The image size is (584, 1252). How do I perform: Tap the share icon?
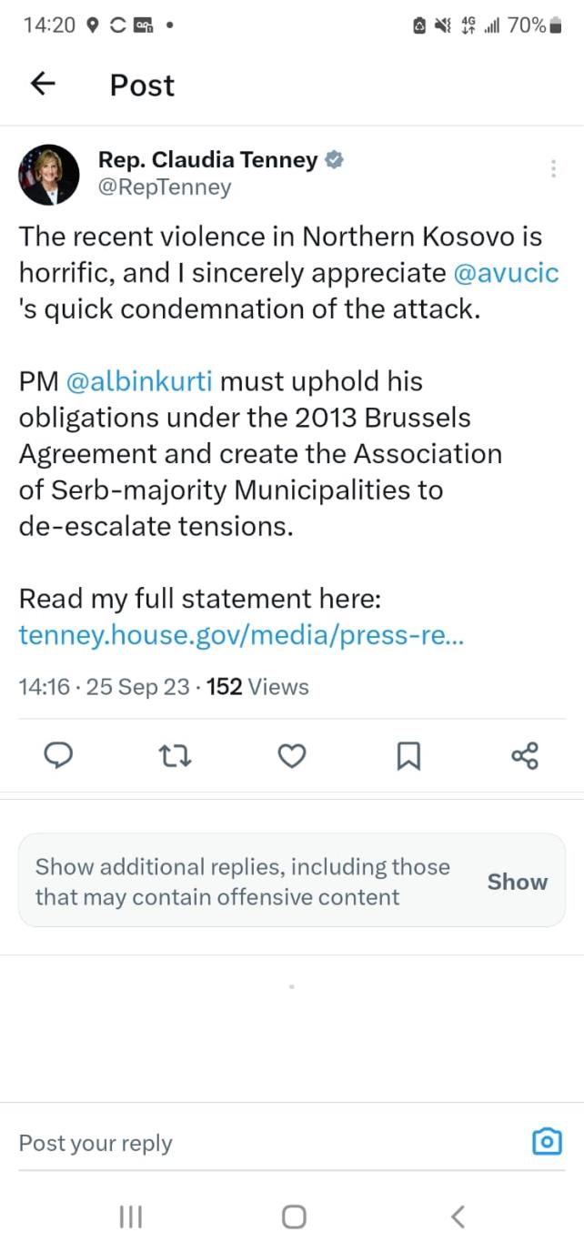(x=525, y=755)
